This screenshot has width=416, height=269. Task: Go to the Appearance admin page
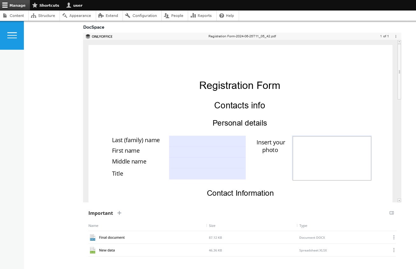[x=77, y=16]
